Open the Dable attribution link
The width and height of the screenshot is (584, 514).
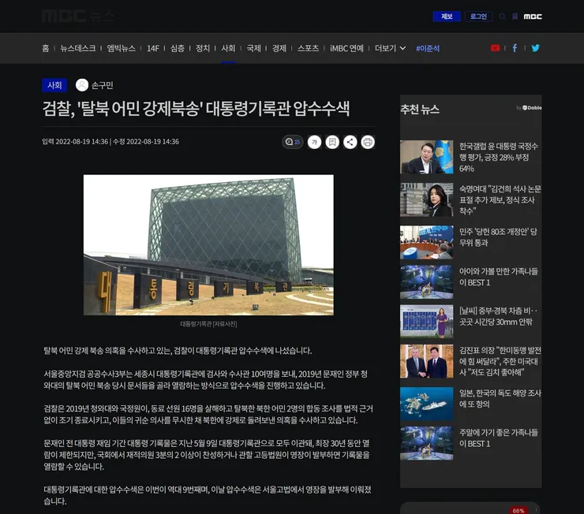pos(529,108)
